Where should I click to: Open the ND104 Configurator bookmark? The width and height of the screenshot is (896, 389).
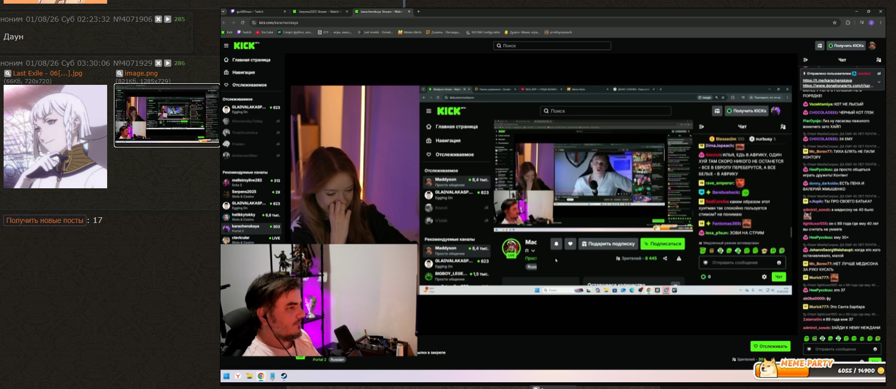click(483, 32)
